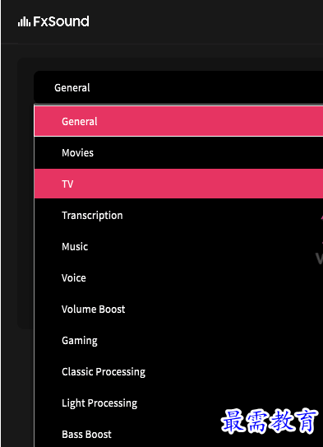Click the empty header bar right of FxSound

coord(206,21)
